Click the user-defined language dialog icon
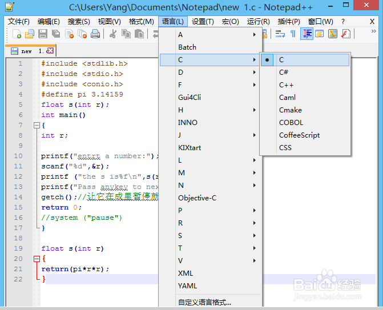 (320, 34)
